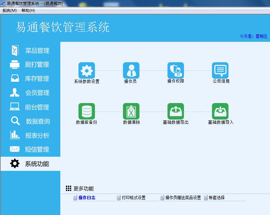Open the 系统(M) menu
Image resolution: width=270 pixels, height=215 pixels.
coord(10,11)
